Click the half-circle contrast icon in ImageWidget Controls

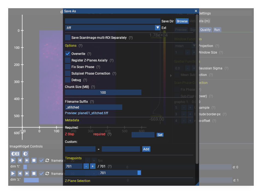(25, 154)
